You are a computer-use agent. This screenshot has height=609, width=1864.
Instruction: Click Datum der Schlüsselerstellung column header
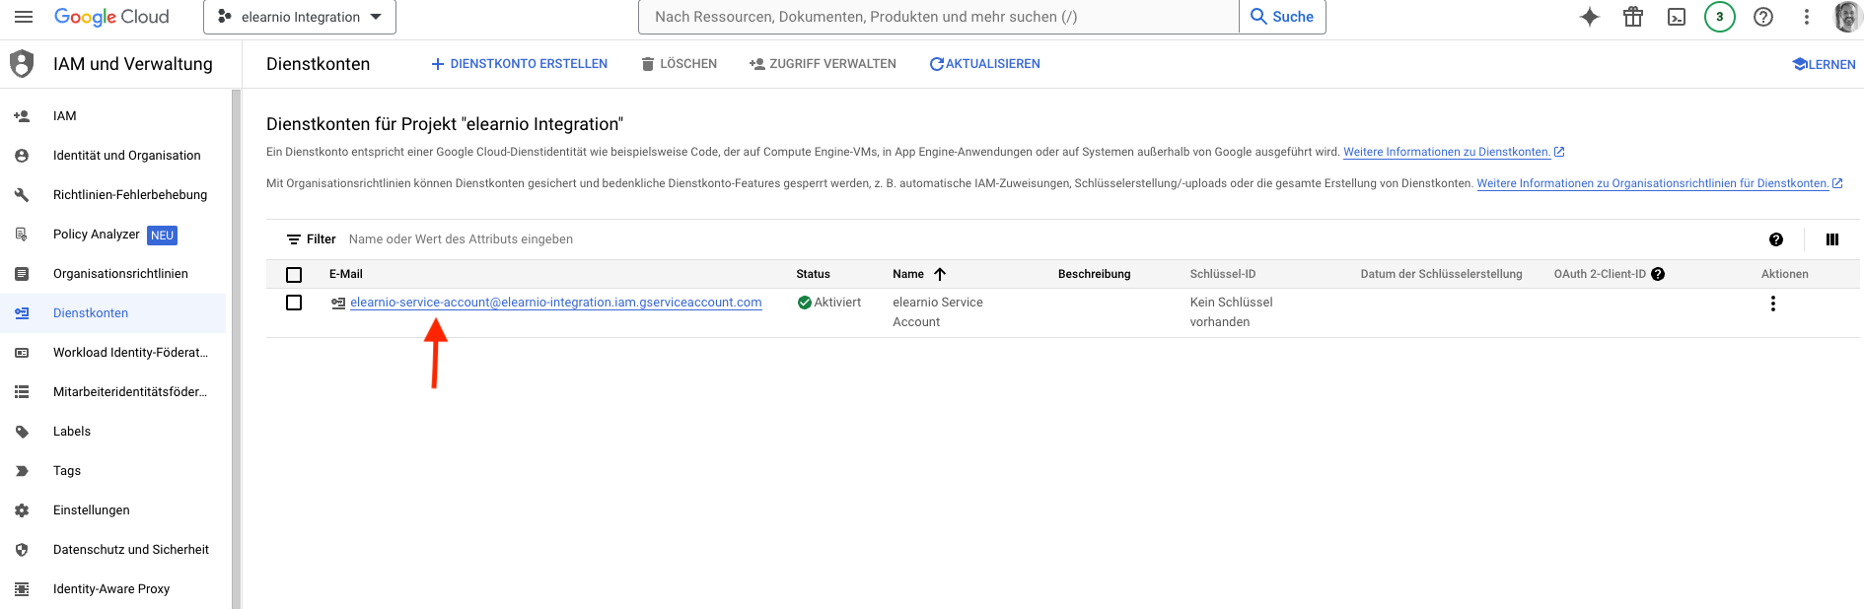(1442, 274)
